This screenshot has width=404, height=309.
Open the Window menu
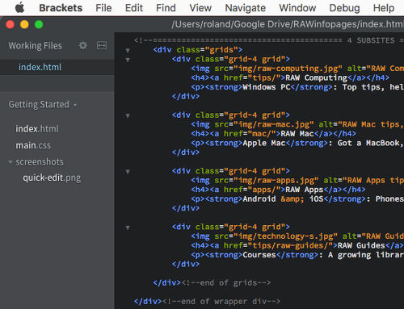[297, 8]
